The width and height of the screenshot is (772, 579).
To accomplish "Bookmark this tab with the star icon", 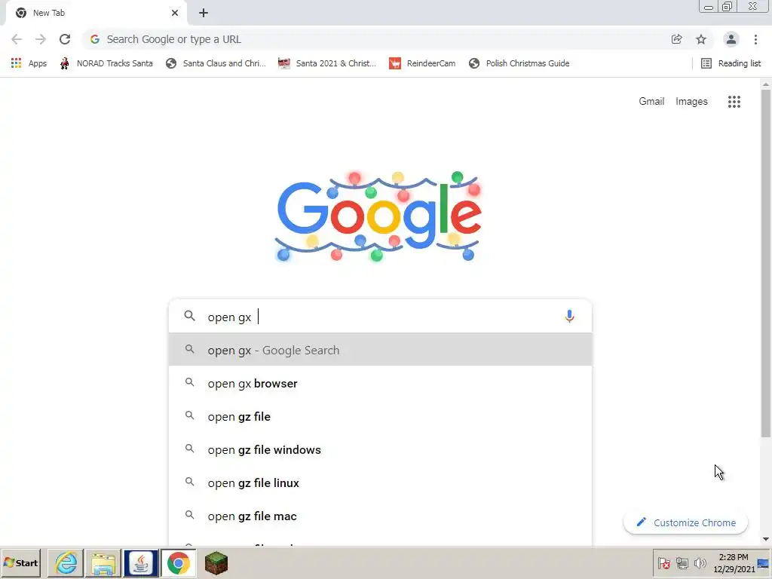I will 701,39.
